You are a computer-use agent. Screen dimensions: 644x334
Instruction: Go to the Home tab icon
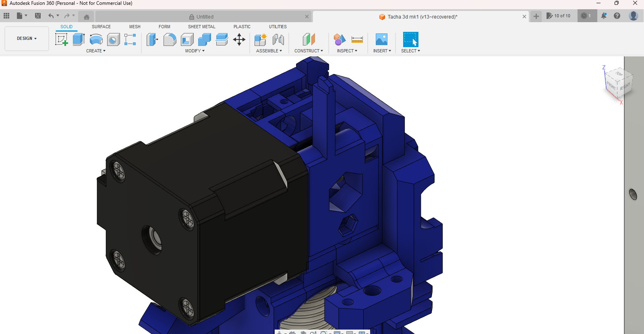87,17
